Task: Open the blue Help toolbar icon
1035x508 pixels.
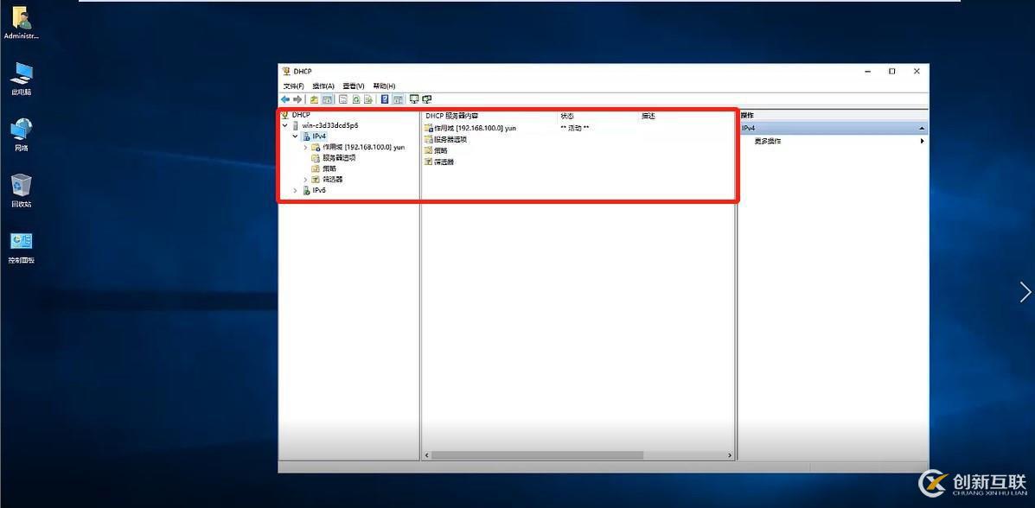Action: [x=385, y=99]
